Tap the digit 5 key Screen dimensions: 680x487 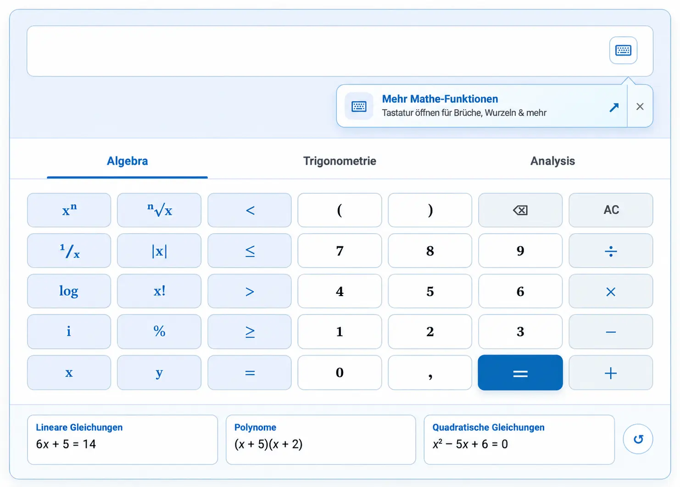[x=430, y=291]
